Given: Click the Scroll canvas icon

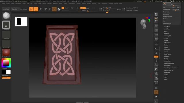Looking at the screenshot, I should tap(156, 21).
